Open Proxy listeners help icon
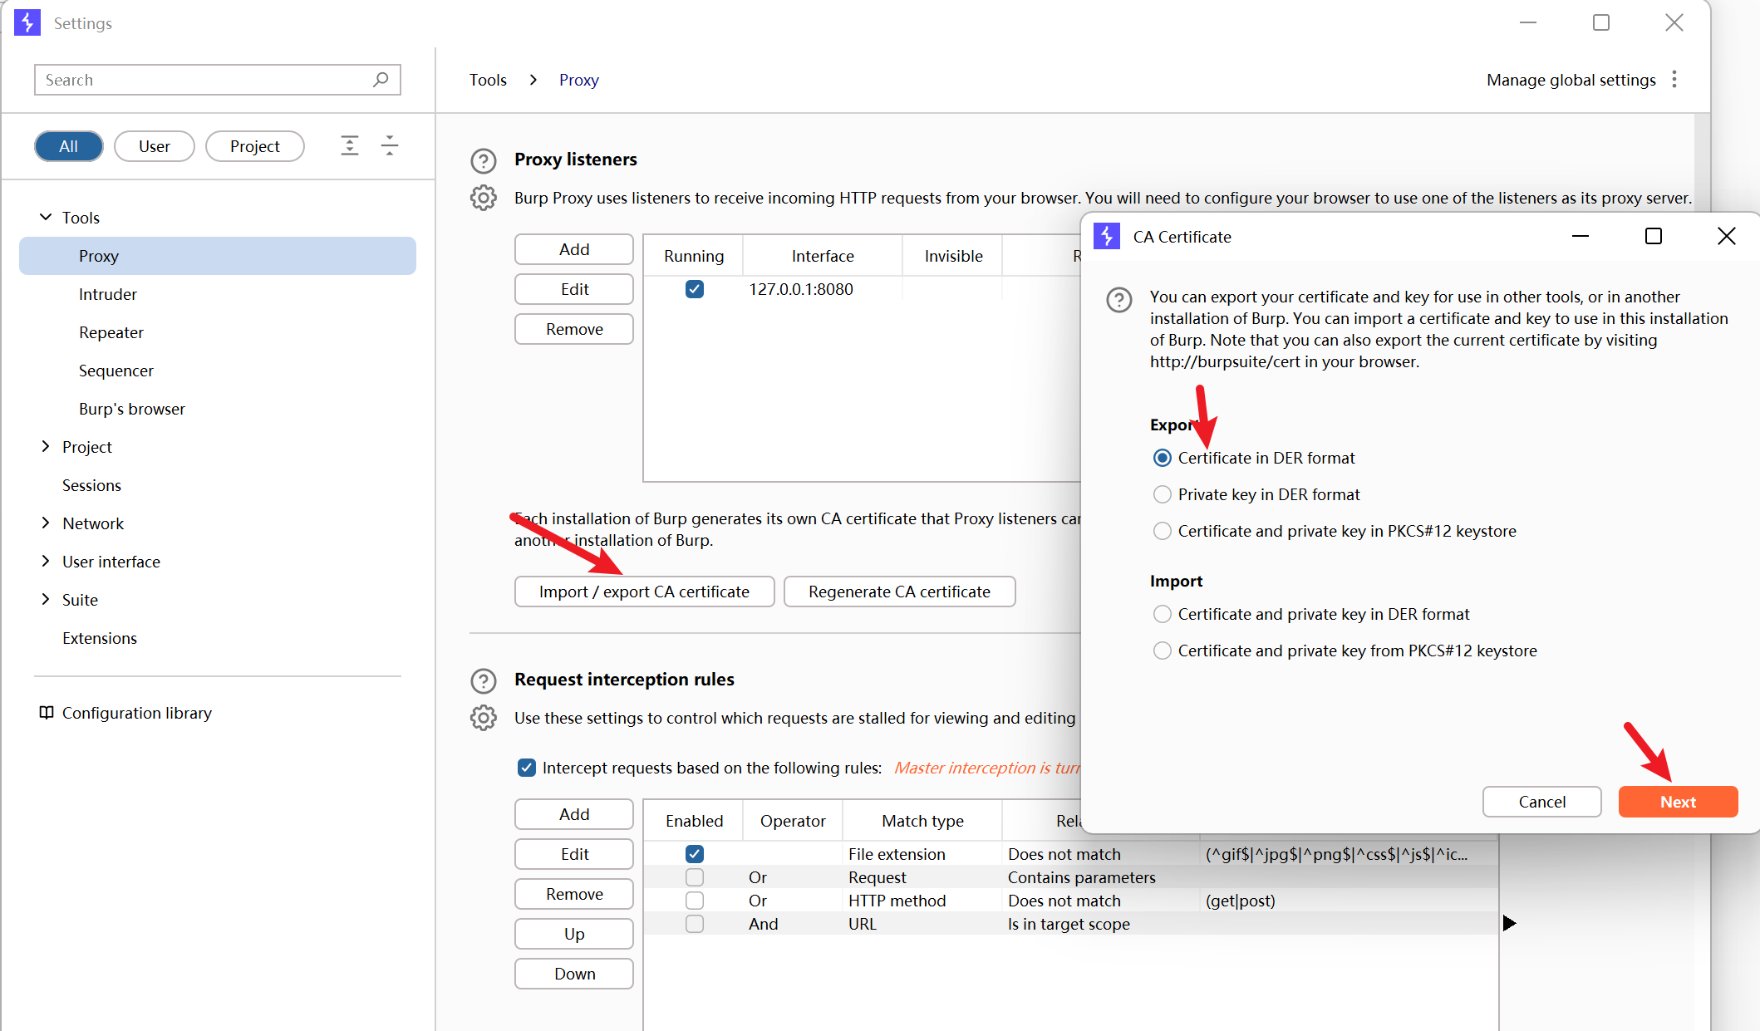Viewport: 1760px width, 1031px height. tap(484, 160)
